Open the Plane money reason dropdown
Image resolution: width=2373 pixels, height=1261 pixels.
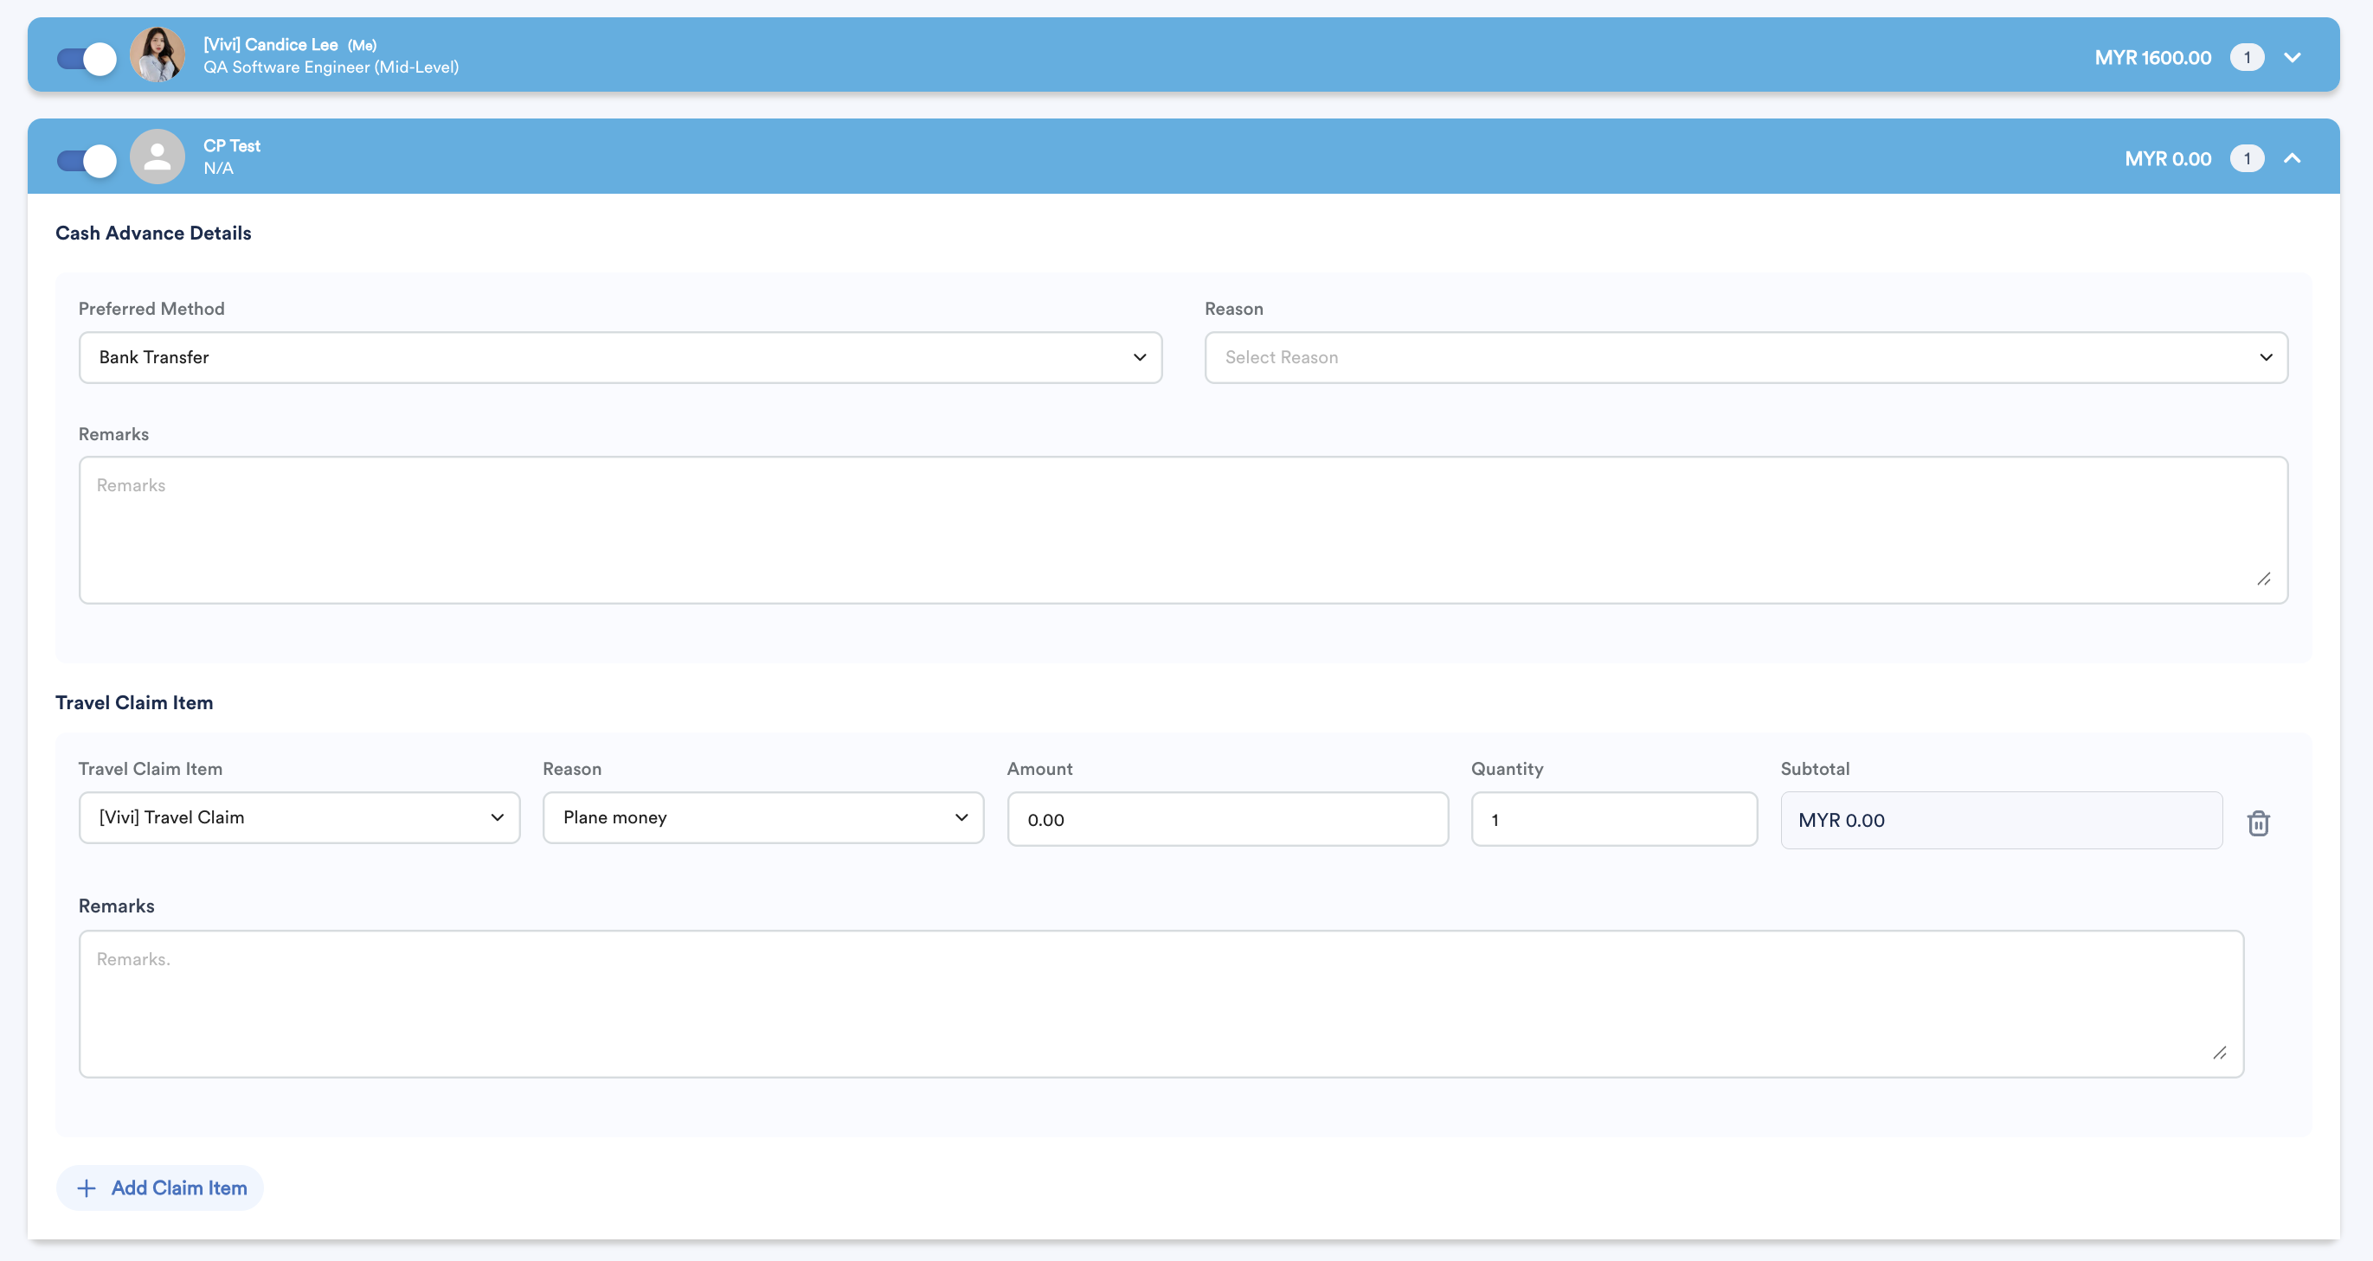762,817
